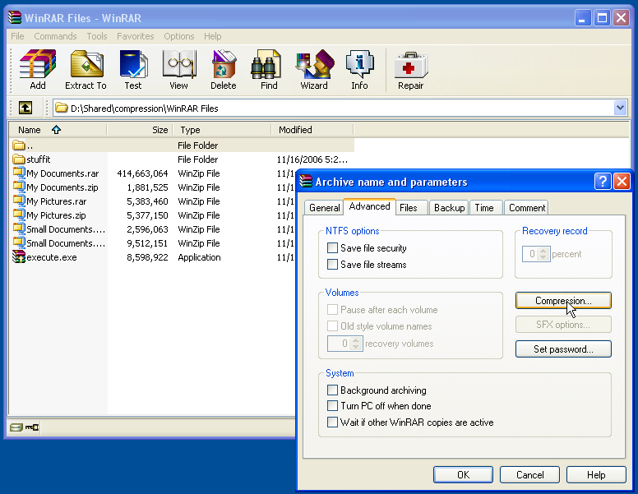
Task: Click the Repair toolbar icon
Action: pos(410,69)
